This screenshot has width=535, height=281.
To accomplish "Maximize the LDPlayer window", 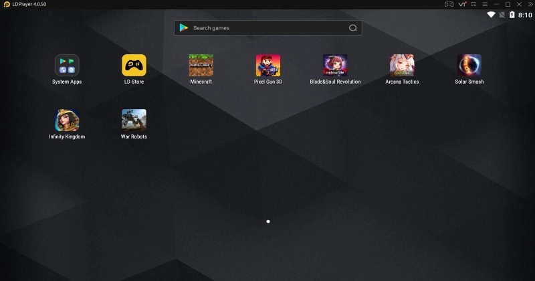I will click(x=508, y=5).
